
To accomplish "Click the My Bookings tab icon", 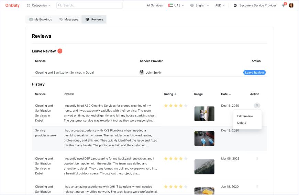I will [x=31, y=20].
